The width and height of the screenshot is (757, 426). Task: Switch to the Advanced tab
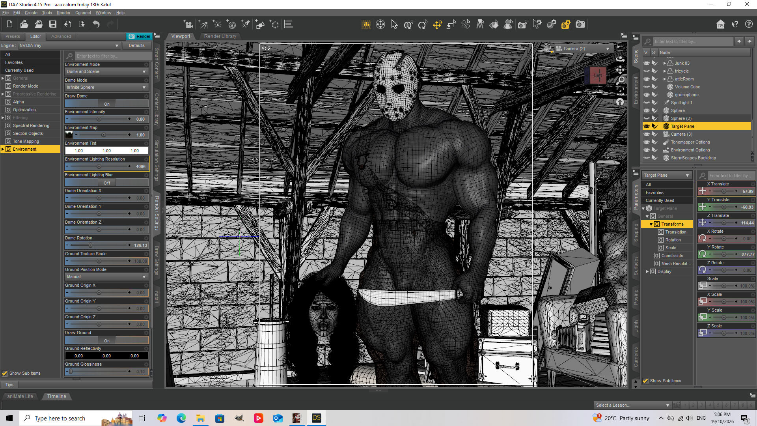[x=61, y=36]
